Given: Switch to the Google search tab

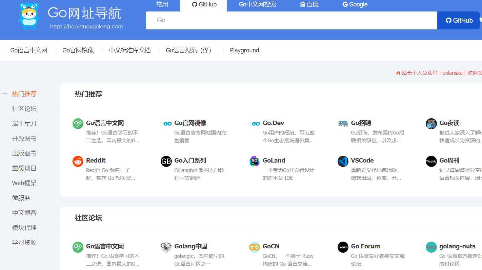Looking at the screenshot, I should click(355, 4).
